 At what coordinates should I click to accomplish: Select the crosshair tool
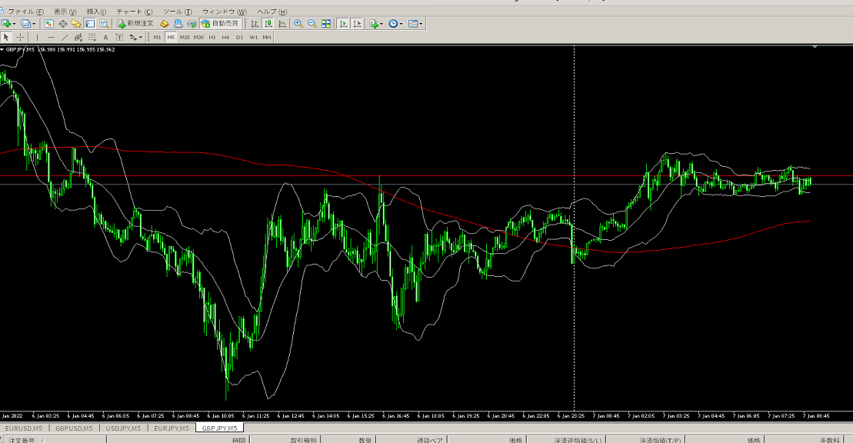(20, 37)
